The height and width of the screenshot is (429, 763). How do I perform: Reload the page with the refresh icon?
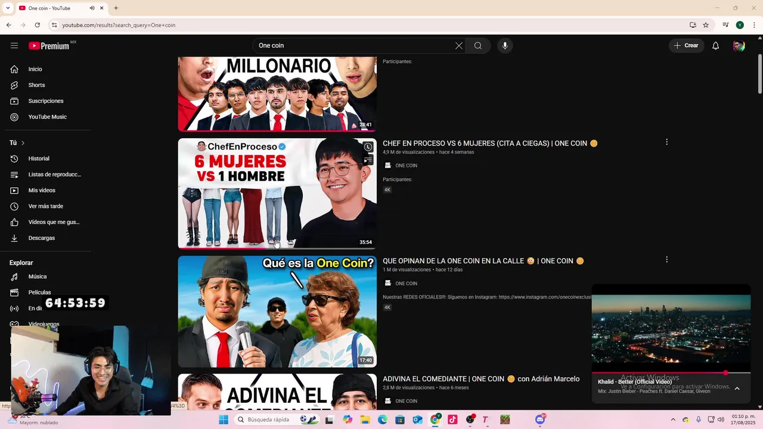click(x=37, y=25)
